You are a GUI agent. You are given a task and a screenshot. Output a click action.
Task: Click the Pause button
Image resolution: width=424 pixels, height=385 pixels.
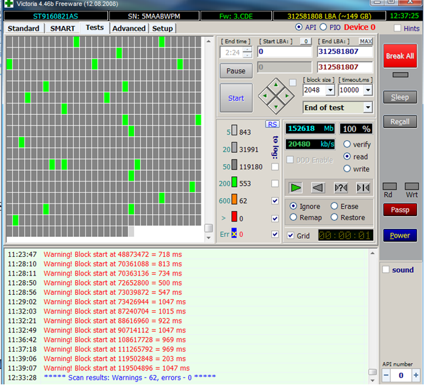tap(236, 71)
